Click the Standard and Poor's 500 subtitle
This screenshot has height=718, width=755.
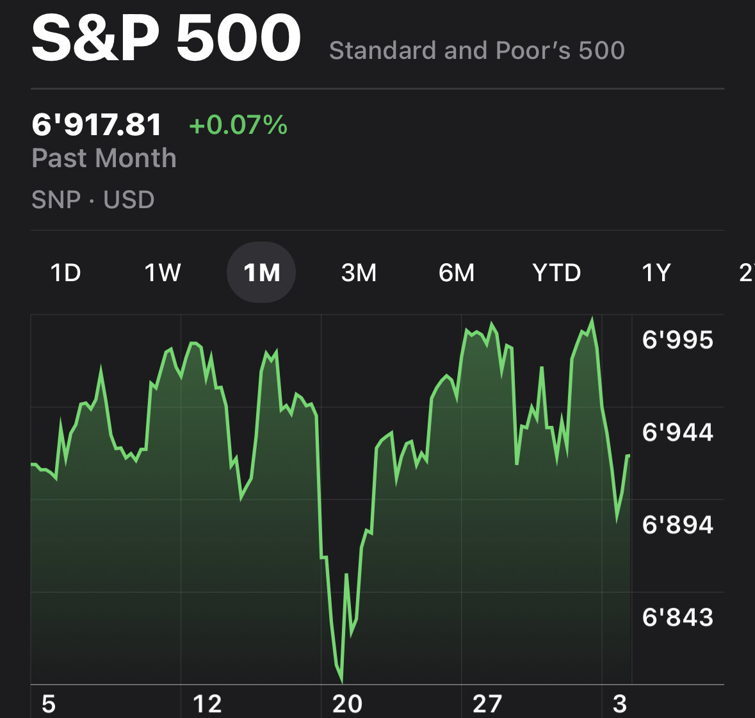[x=476, y=51]
